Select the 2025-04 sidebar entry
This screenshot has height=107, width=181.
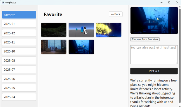(19, 97)
